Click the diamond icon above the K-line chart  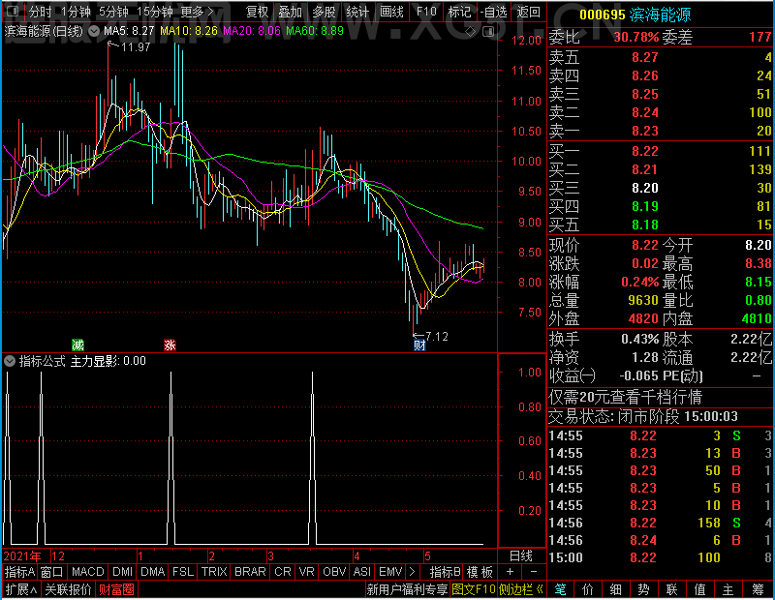click(x=470, y=32)
